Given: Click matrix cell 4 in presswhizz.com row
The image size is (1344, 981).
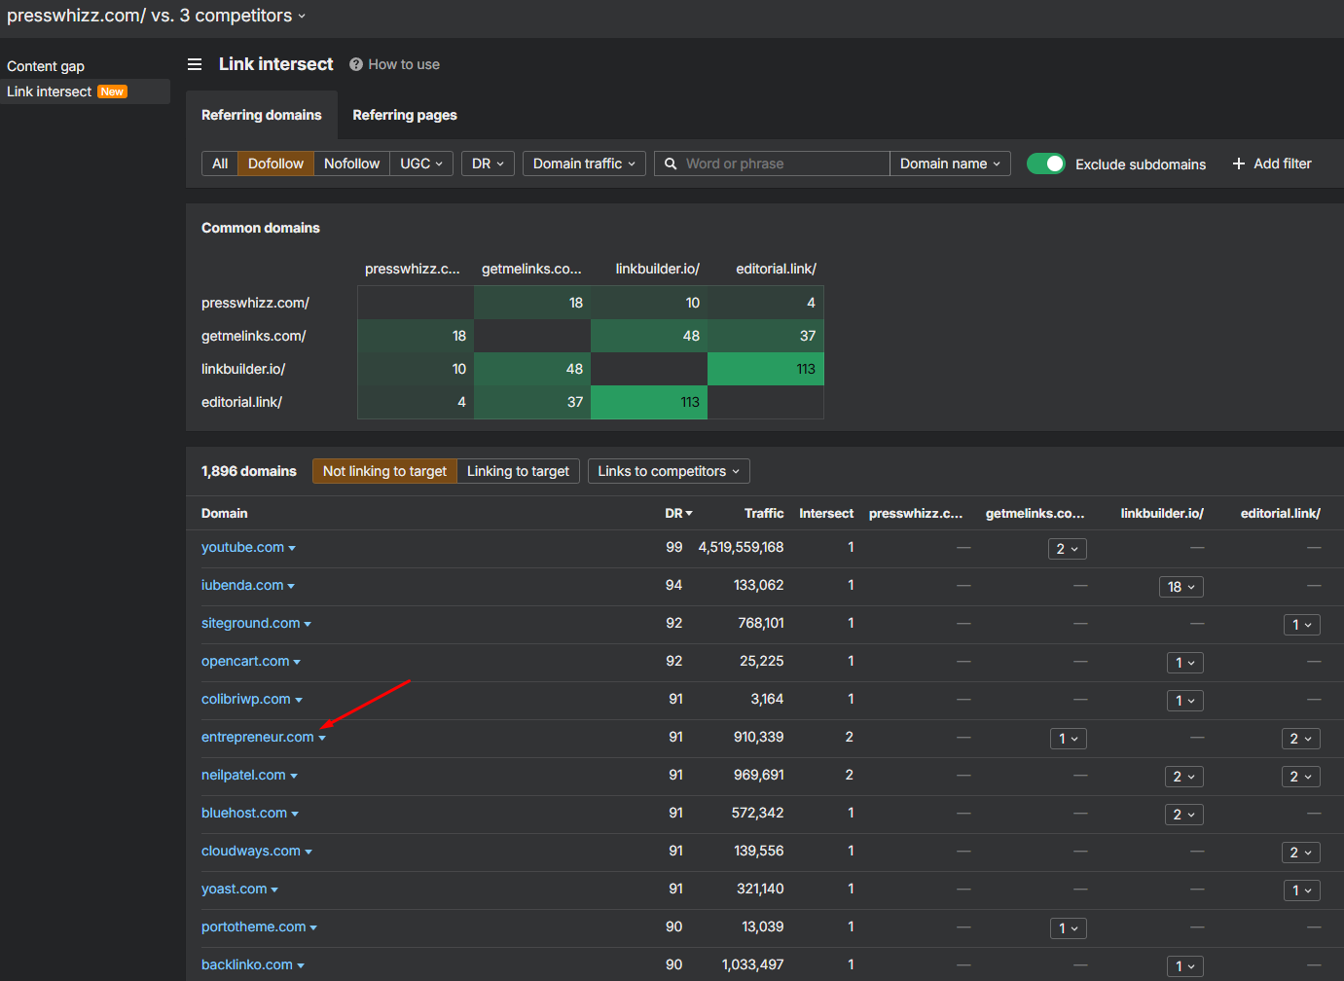Looking at the screenshot, I should (x=766, y=303).
